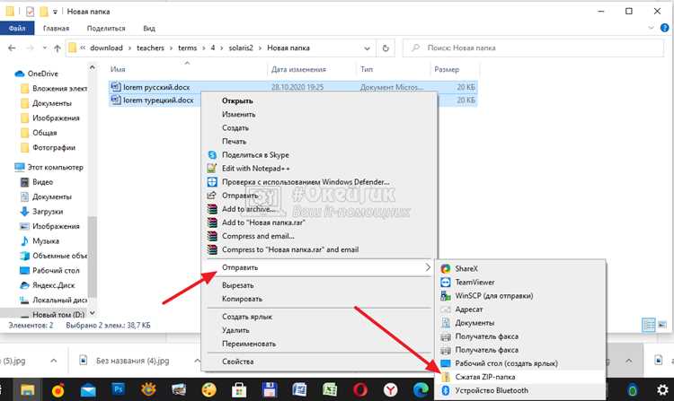This screenshot has width=674, height=401.
Task: Open Яндекс.Диск in the navigation pane
Action: pos(53,285)
